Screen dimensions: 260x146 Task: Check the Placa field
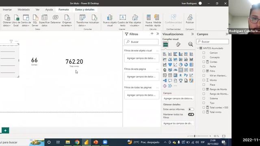(204, 85)
